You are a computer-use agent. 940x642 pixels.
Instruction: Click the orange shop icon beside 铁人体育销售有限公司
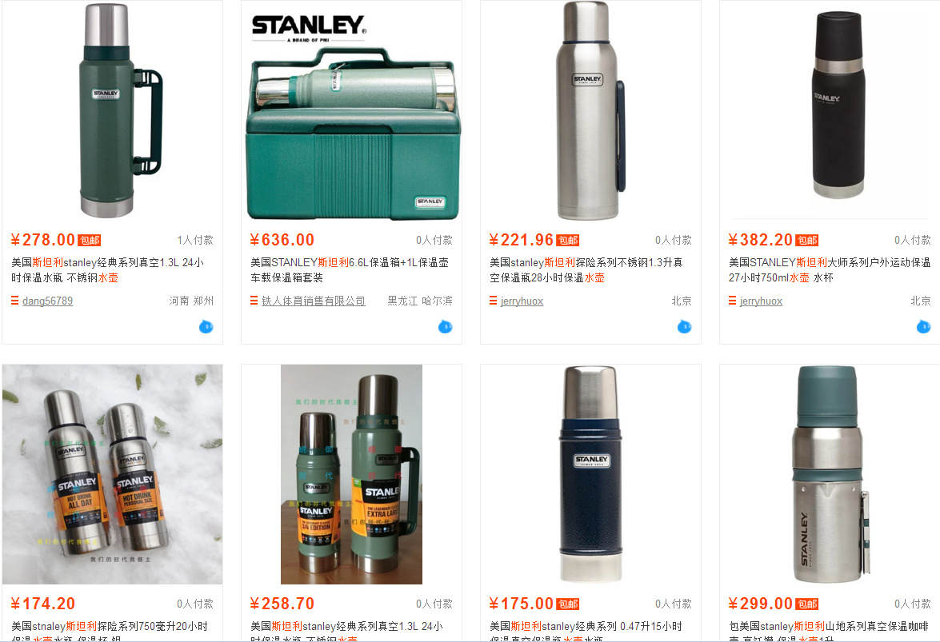pyautogui.click(x=254, y=301)
